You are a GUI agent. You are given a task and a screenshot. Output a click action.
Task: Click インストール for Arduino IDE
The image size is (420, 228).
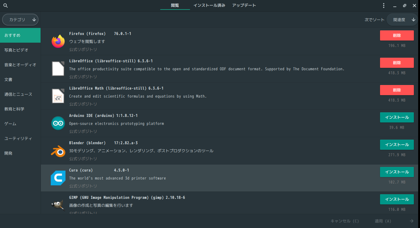pyautogui.click(x=397, y=118)
